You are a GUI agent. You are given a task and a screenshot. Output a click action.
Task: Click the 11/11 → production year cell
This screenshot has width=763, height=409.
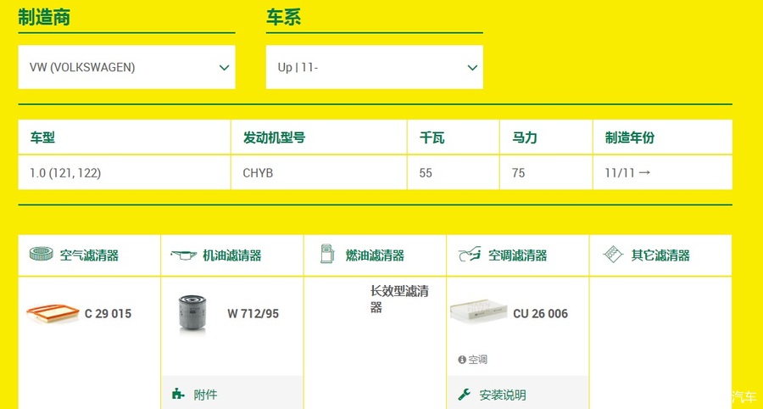tap(663, 173)
